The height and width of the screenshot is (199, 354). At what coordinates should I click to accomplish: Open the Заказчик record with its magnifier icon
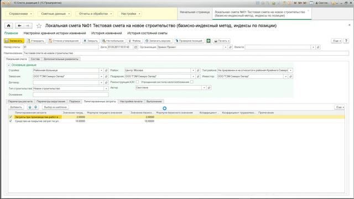(x=106, y=76)
